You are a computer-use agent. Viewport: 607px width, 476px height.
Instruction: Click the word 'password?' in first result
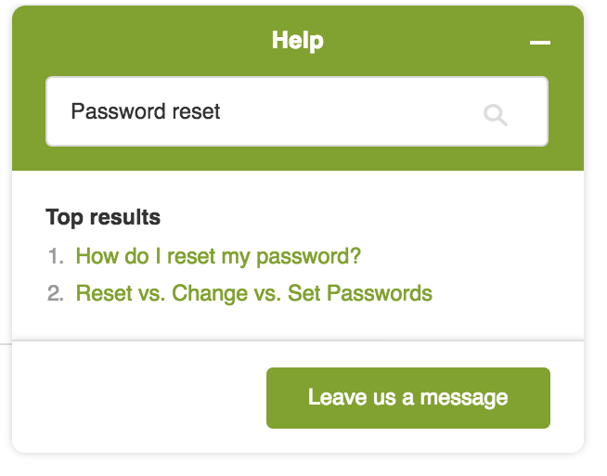pyautogui.click(x=308, y=257)
